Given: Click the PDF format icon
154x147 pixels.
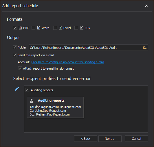Looking at the screenshot, I should [20, 28].
